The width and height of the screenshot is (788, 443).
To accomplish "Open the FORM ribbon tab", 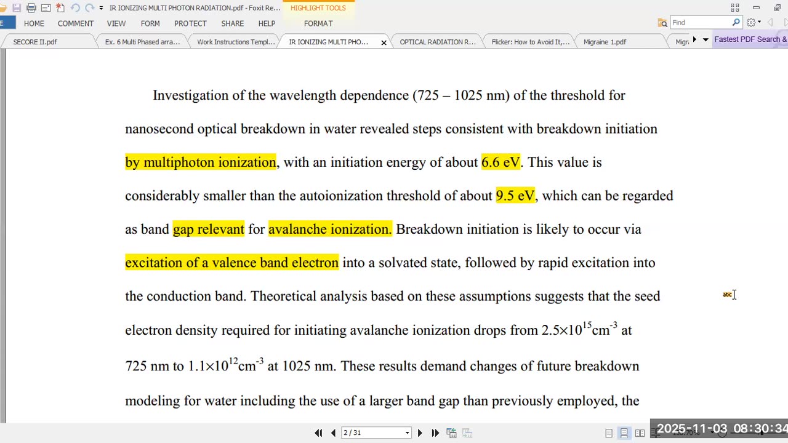I will pyautogui.click(x=150, y=23).
